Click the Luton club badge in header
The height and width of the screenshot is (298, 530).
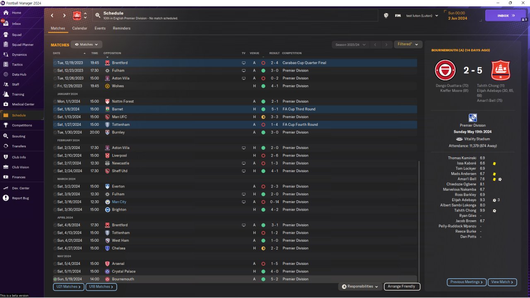[77, 16]
